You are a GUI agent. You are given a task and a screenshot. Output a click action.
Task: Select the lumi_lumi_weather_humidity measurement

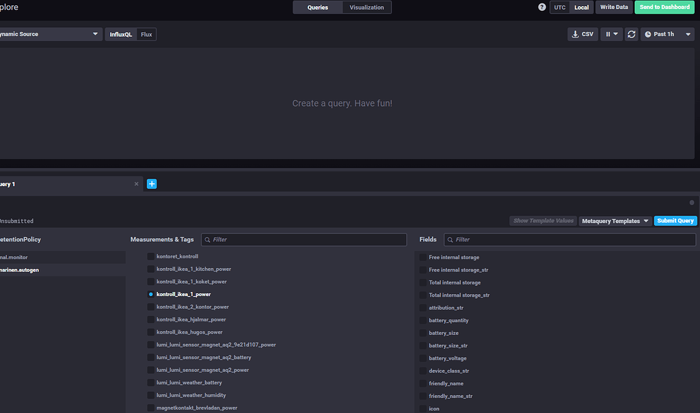pyautogui.click(x=150, y=395)
